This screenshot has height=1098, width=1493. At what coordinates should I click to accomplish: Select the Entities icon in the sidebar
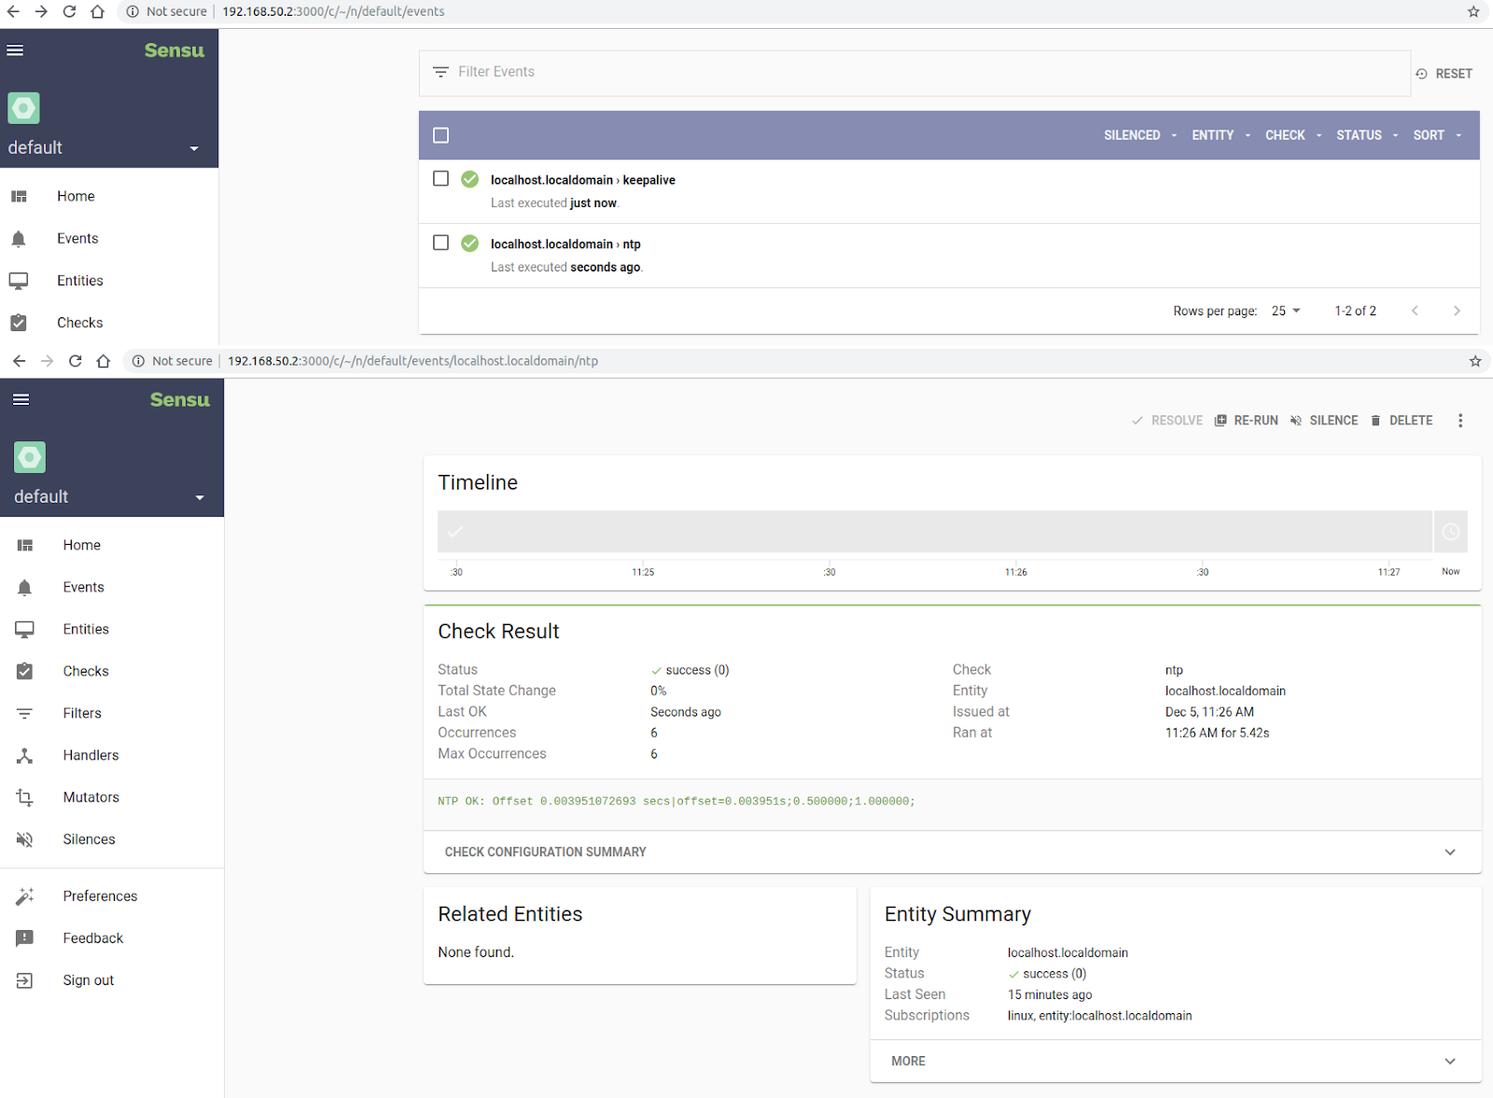[x=25, y=629]
